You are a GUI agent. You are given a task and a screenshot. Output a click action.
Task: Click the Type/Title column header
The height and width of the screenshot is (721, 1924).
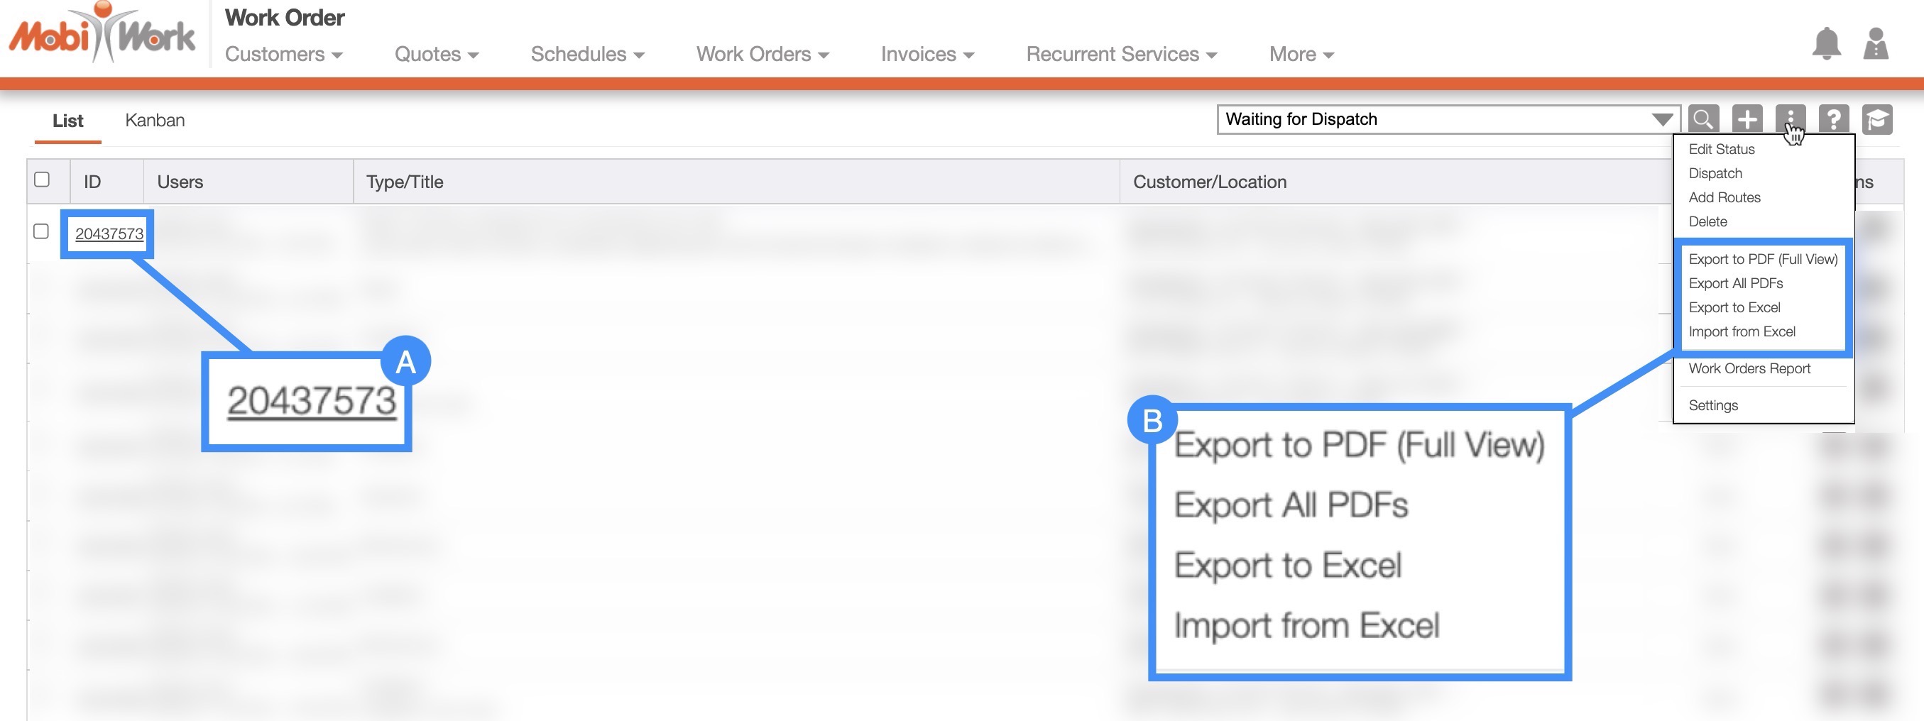405,182
